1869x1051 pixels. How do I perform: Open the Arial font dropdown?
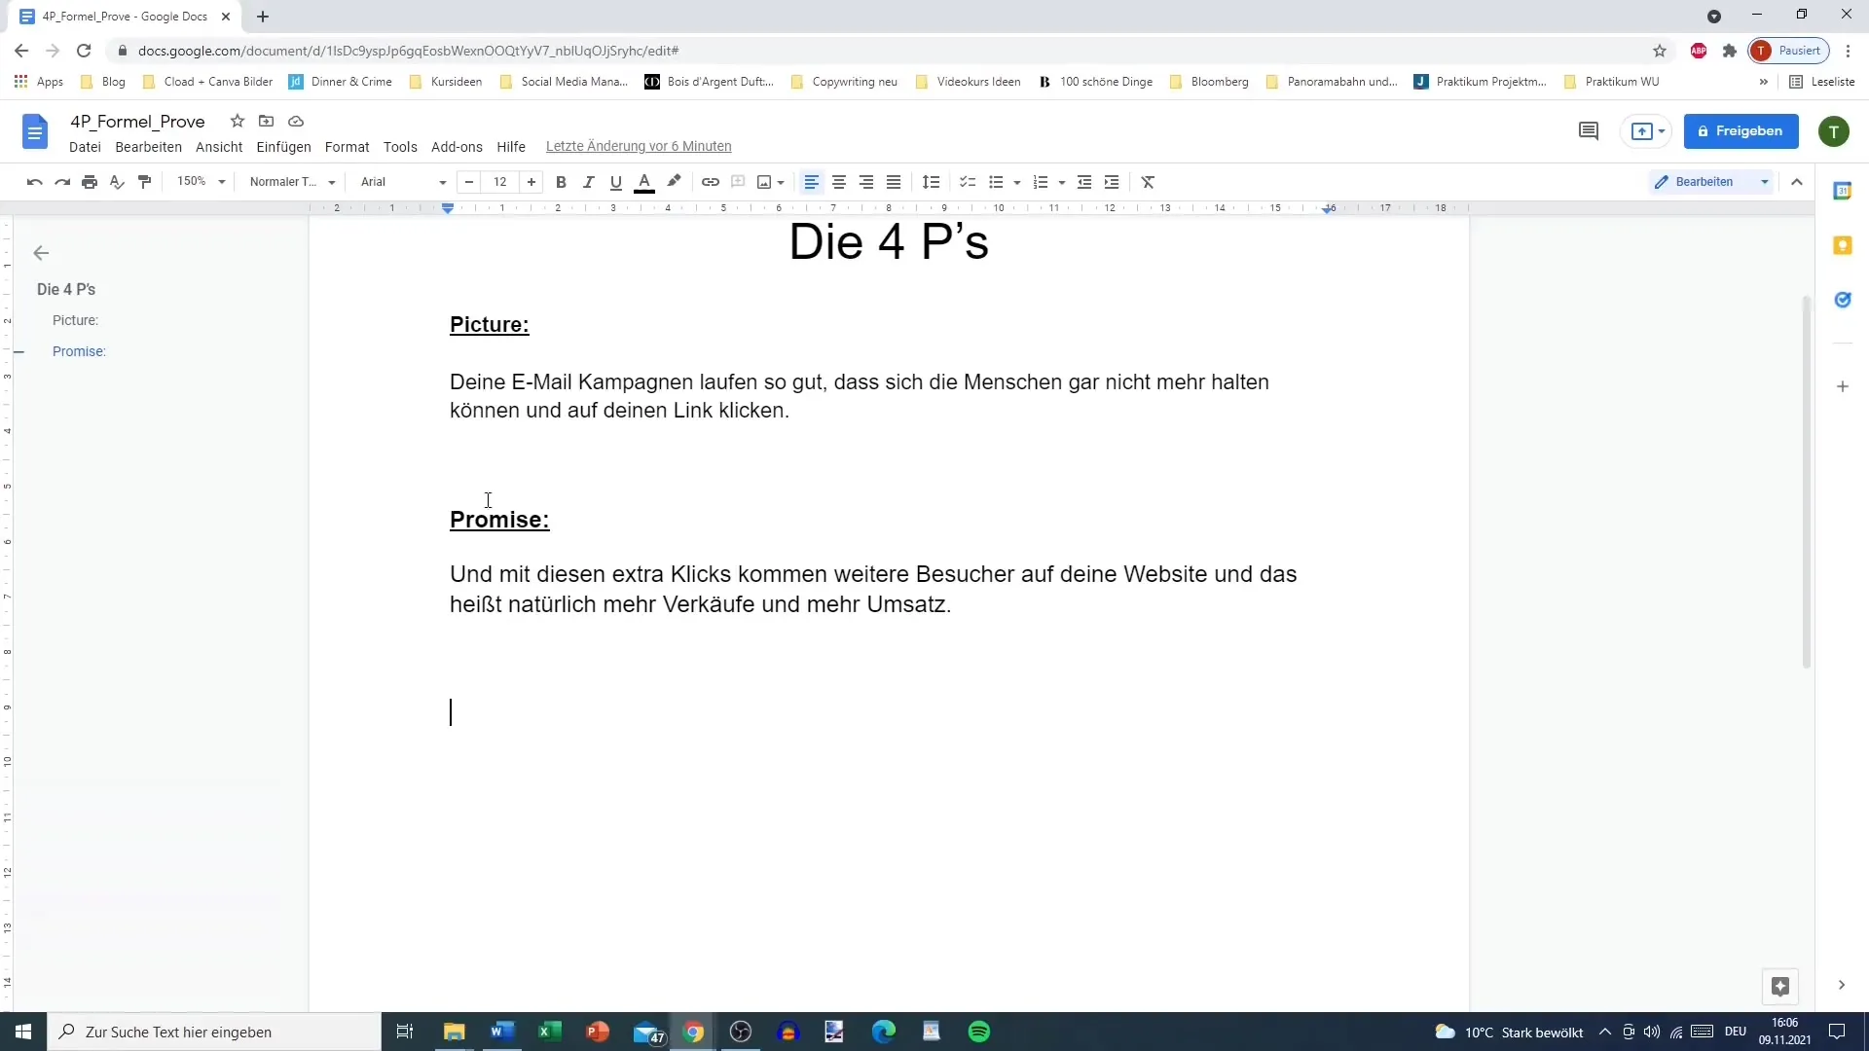(403, 182)
